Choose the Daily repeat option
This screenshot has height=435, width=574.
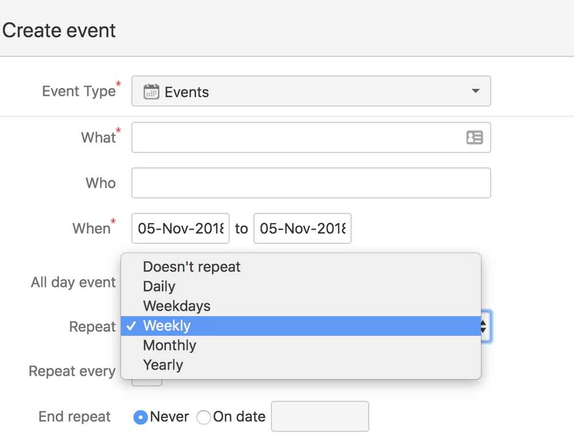(x=159, y=286)
